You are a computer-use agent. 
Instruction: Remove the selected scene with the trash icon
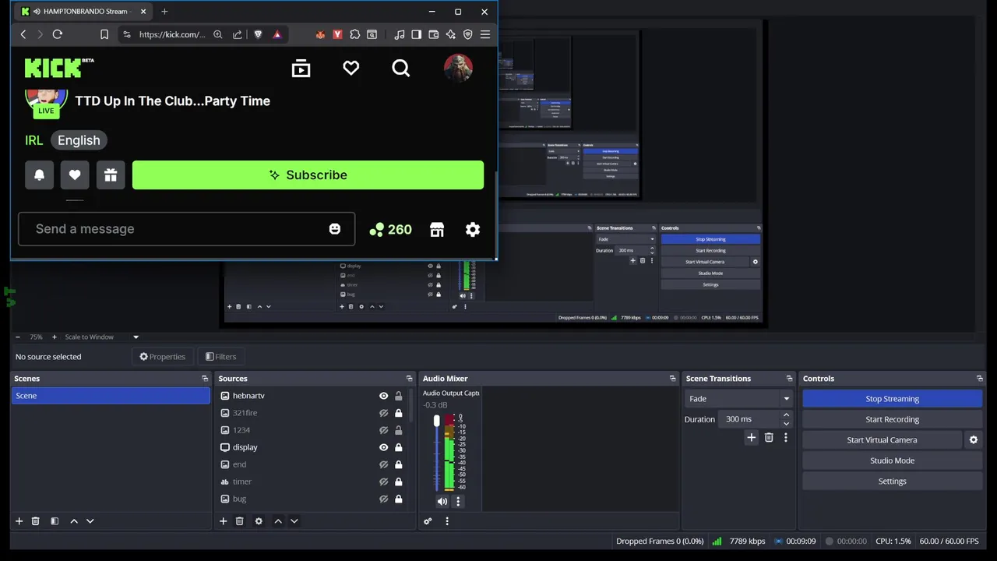36,521
